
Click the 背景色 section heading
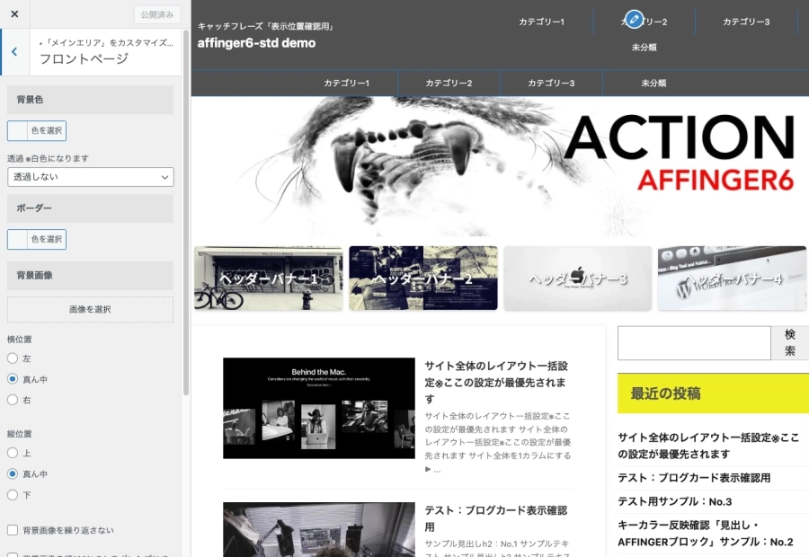coord(90,100)
